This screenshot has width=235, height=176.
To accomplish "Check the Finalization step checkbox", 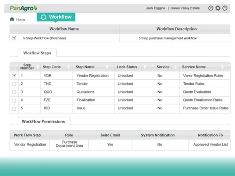I will (x=14, y=100).
